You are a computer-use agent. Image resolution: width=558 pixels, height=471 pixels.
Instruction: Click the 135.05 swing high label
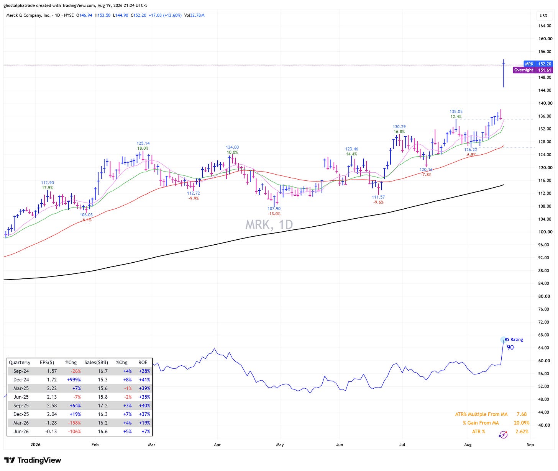[x=456, y=112]
